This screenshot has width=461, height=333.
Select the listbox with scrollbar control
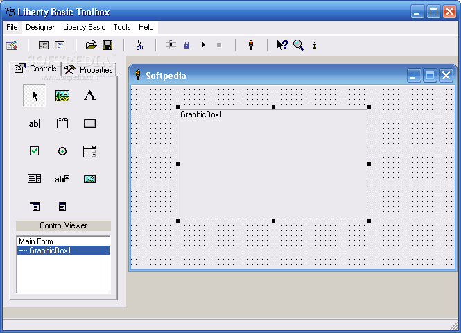click(x=89, y=151)
